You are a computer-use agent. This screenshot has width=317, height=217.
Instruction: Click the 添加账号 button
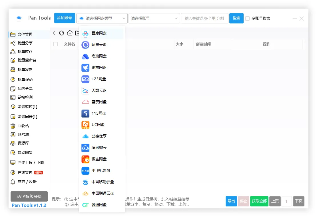pos(64,18)
